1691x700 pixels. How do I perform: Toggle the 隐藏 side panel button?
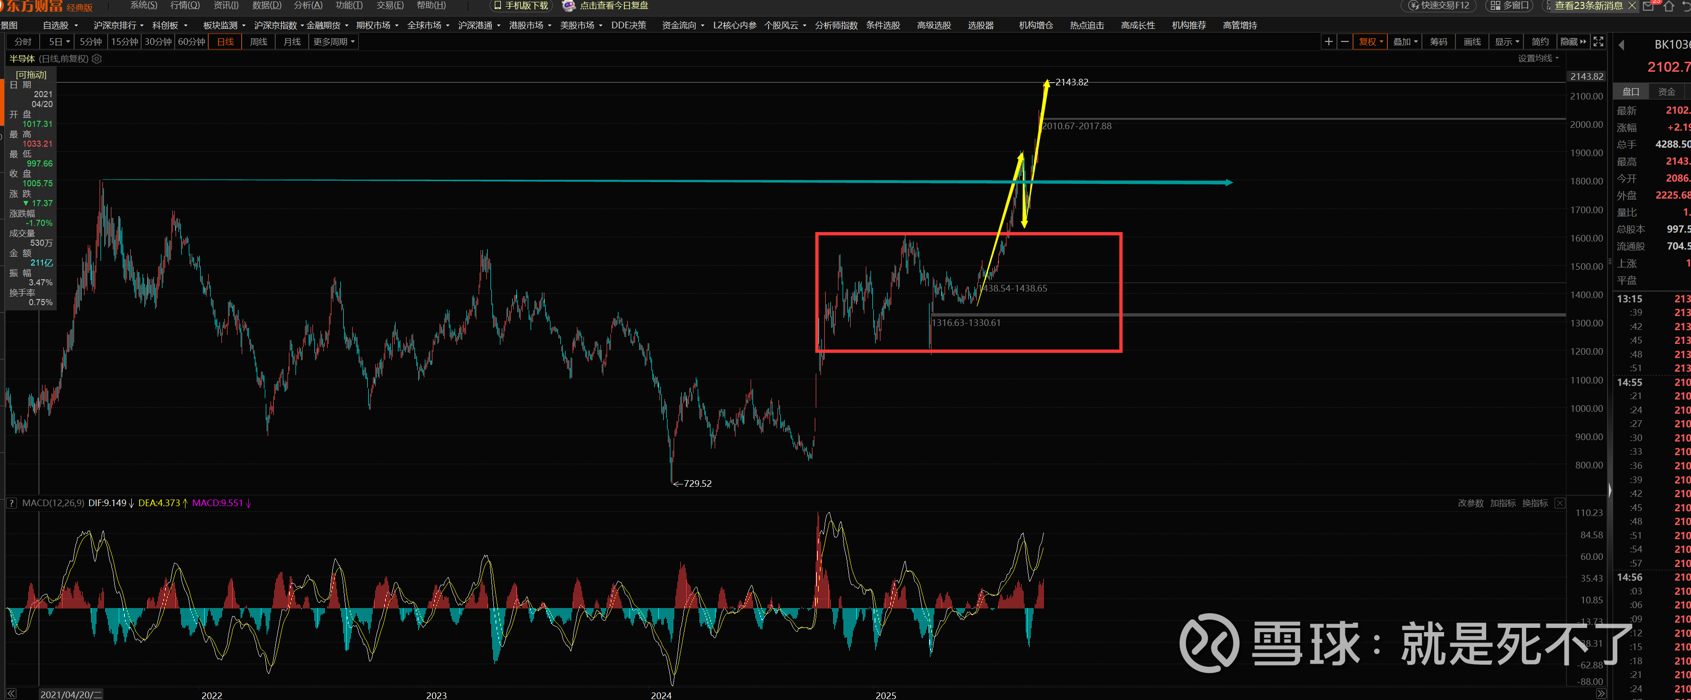coord(1573,42)
